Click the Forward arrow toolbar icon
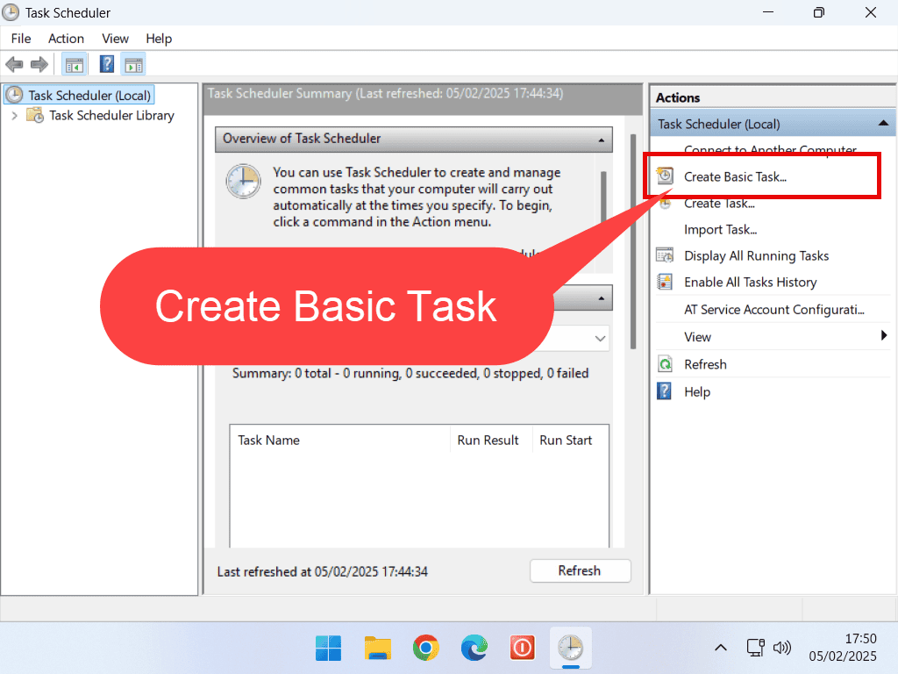The width and height of the screenshot is (898, 674). [39, 64]
